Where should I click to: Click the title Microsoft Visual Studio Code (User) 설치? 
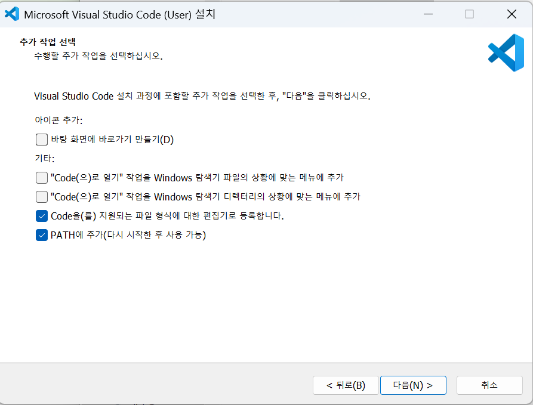click(119, 14)
